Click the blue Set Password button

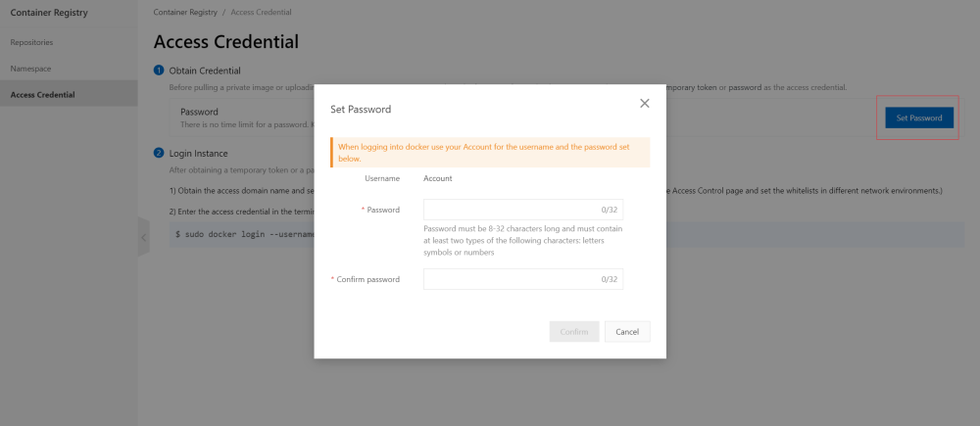coord(918,118)
